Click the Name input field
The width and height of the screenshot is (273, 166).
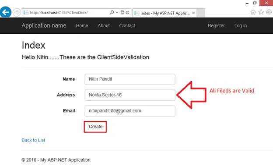click(130, 79)
